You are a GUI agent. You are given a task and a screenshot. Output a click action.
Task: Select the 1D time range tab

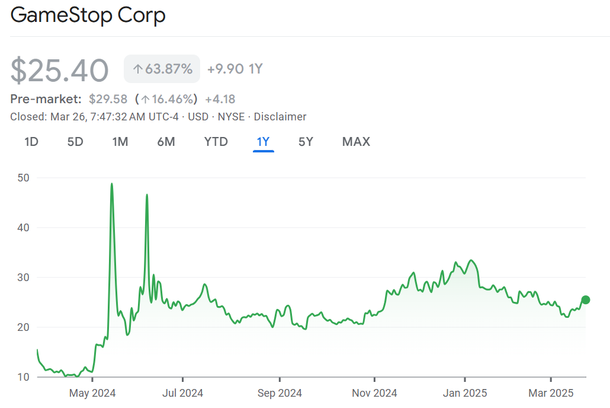32,142
